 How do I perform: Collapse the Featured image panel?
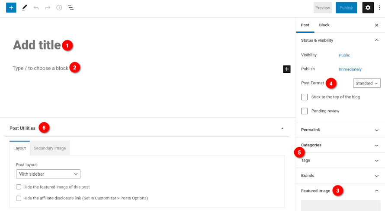point(340,191)
